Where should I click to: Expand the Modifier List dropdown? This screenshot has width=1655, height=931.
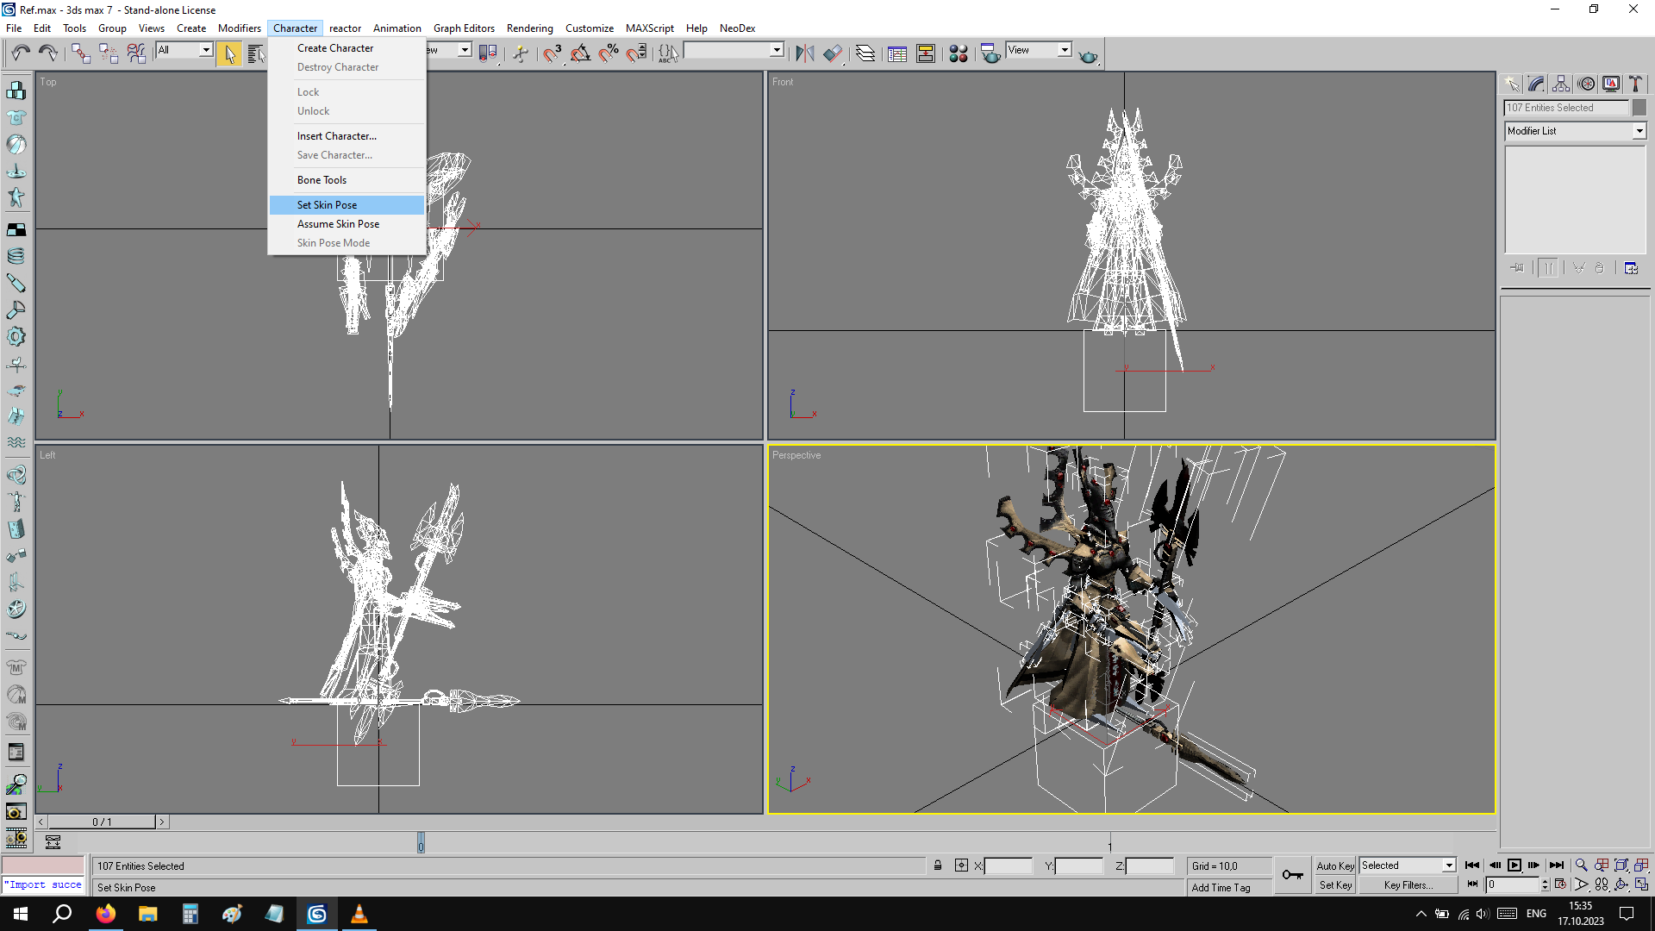point(1639,131)
